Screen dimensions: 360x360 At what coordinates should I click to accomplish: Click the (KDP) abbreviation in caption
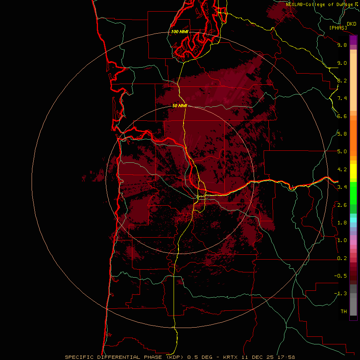[175, 357]
